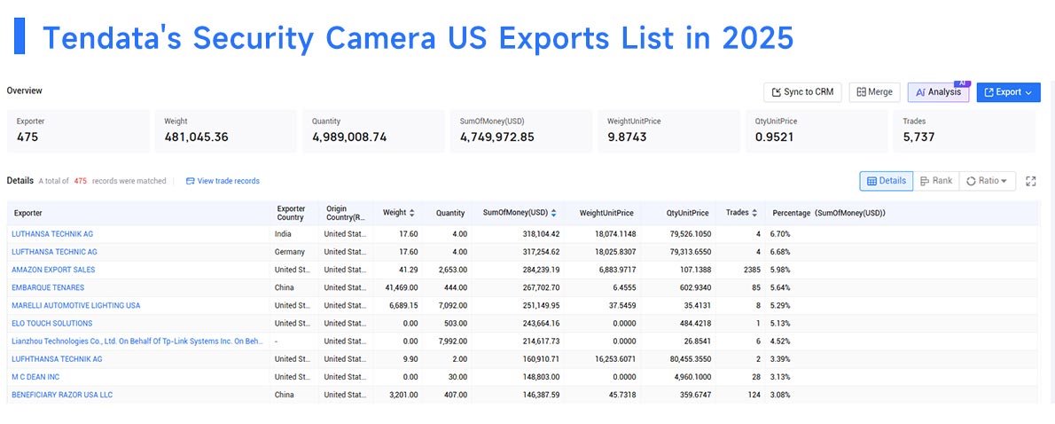Open exporter M C DEAN INC
Image resolution: width=1055 pixels, height=424 pixels.
[35, 377]
